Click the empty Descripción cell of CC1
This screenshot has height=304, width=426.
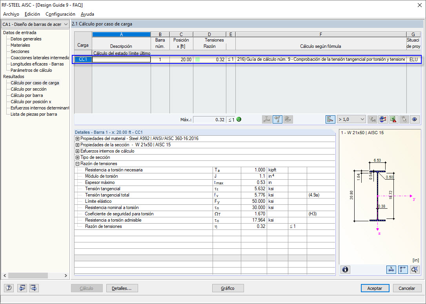(122, 60)
